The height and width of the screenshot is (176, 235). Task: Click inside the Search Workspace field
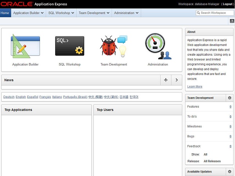tap(215, 13)
